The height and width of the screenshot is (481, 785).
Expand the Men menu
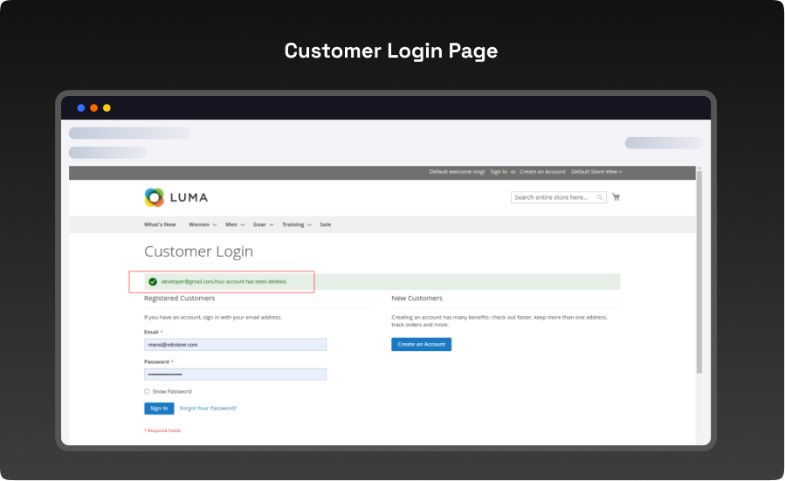pyautogui.click(x=235, y=224)
